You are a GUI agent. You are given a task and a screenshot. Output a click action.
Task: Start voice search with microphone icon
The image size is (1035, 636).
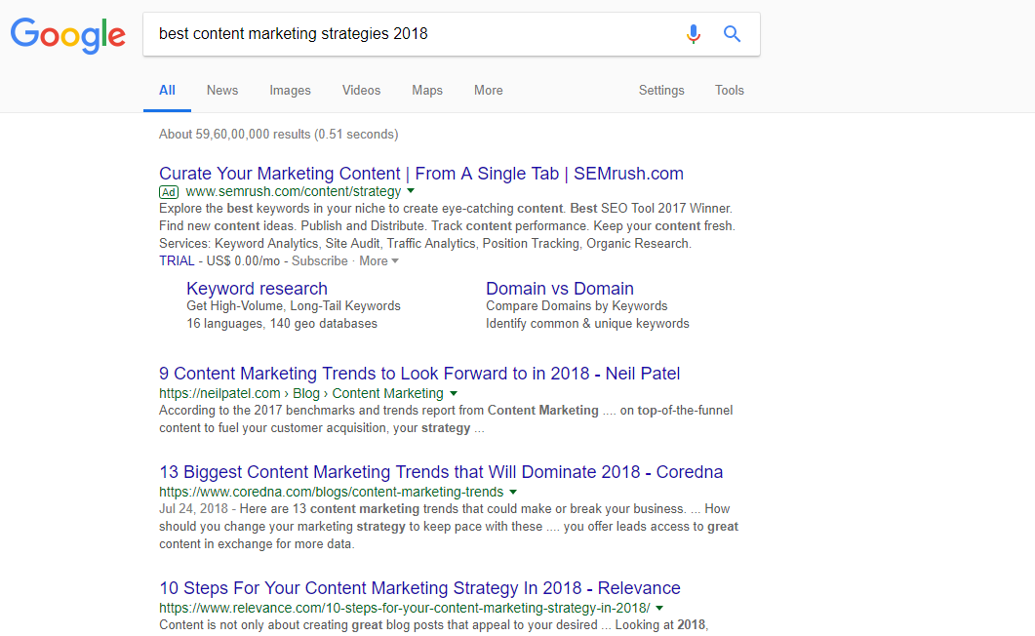click(693, 33)
